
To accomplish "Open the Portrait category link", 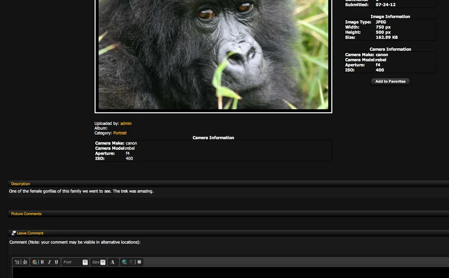I will (x=120, y=133).
